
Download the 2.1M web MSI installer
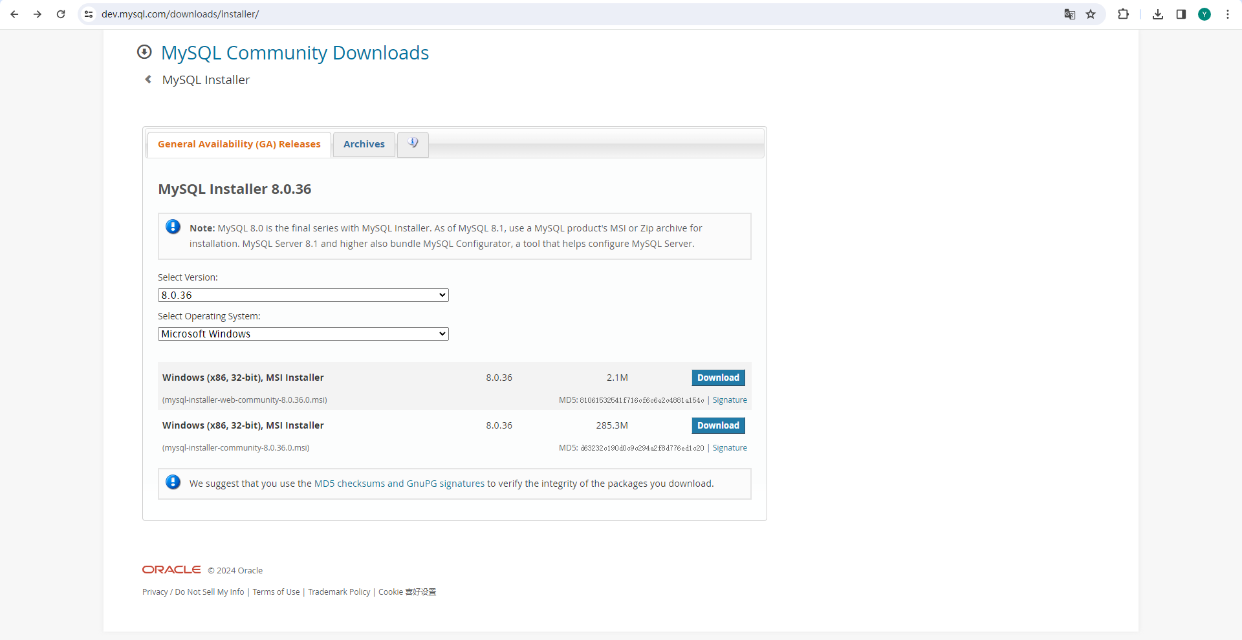pos(718,378)
